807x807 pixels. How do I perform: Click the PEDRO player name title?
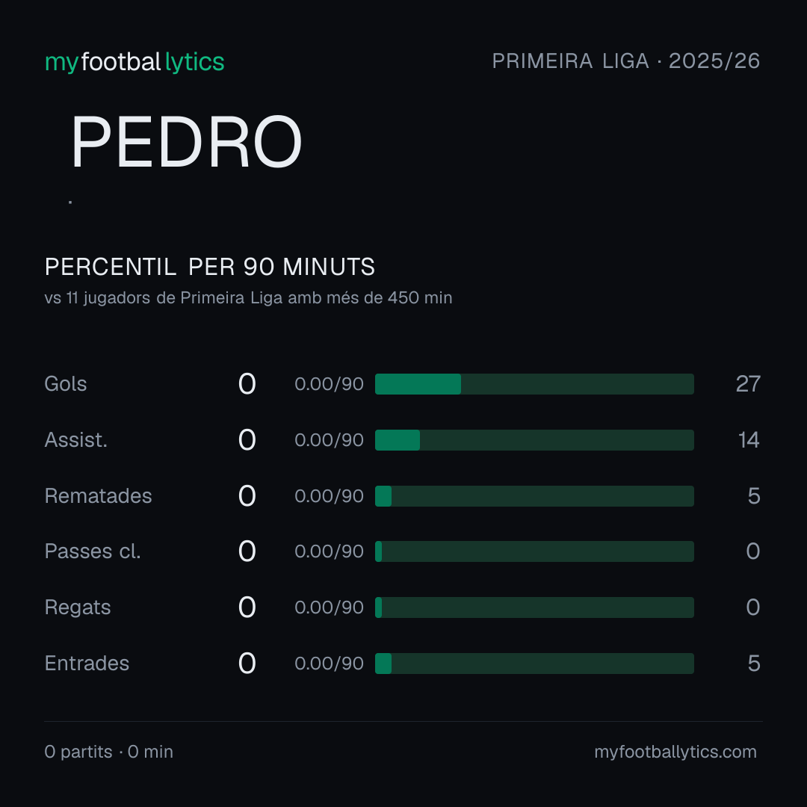186,141
